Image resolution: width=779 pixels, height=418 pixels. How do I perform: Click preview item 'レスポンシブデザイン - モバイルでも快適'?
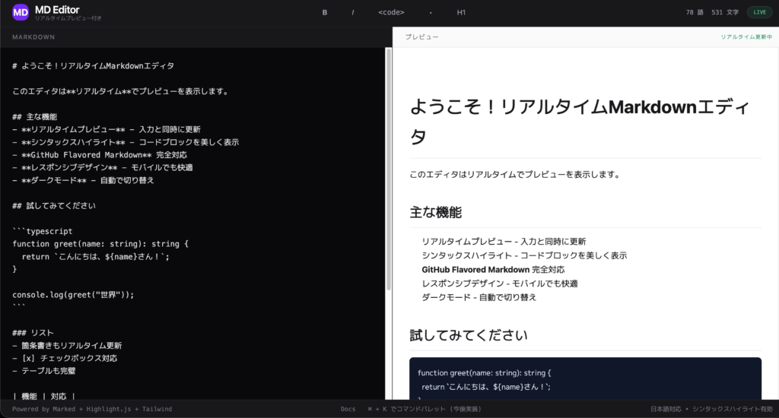pos(500,283)
